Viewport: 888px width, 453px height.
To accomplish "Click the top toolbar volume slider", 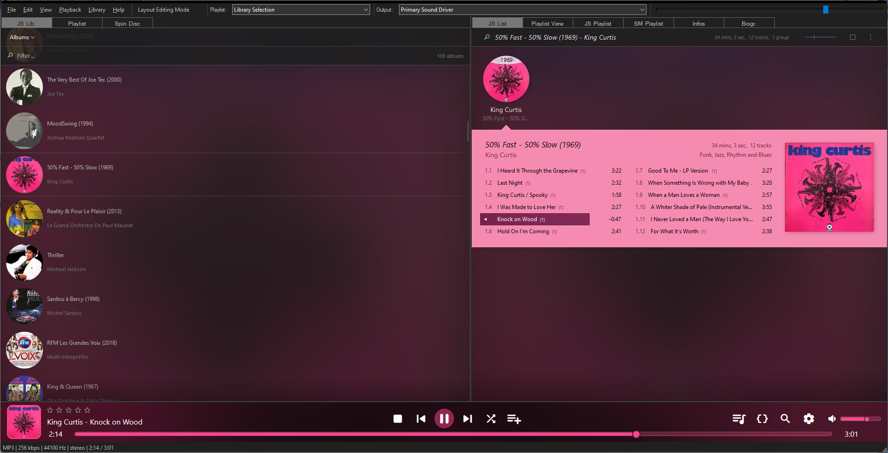I will tap(770, 9).
